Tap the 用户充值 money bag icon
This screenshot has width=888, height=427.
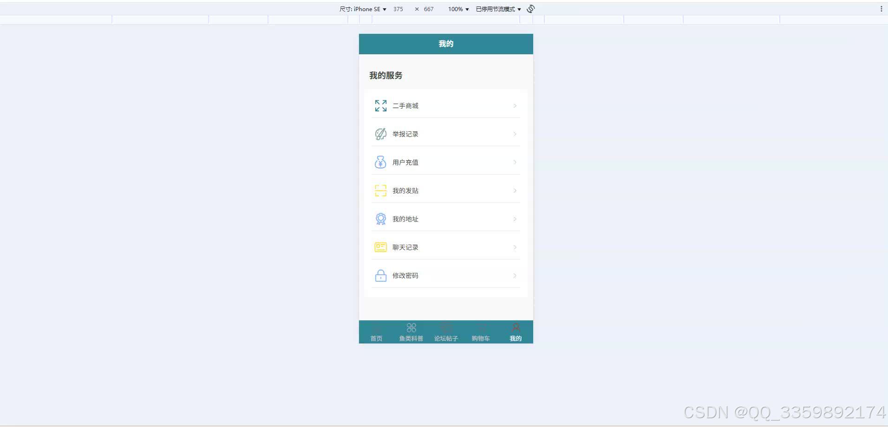[x=380, y=162]
